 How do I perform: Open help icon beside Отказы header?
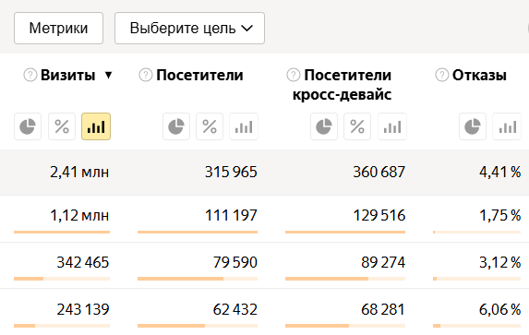click(441, 75)
